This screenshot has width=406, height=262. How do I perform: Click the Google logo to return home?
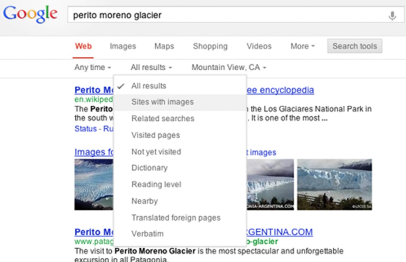pyautogui.click(x=30, y=14)
